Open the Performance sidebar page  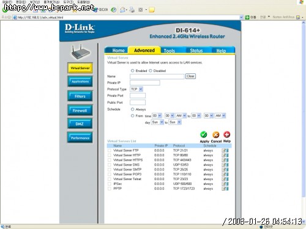pos(80,138)
